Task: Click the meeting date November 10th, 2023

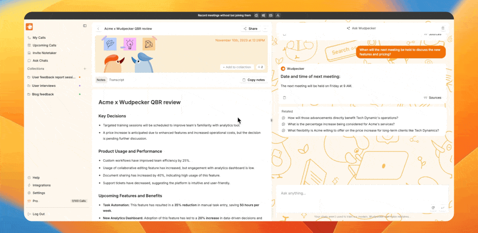Action: tap(240, 40)
